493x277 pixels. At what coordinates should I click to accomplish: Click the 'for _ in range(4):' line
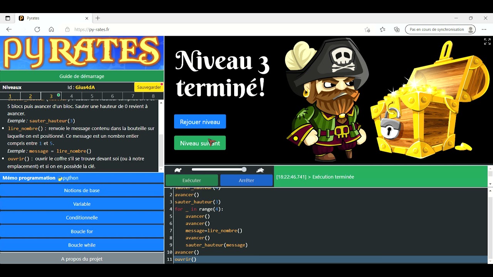click(x=199, y=209)
